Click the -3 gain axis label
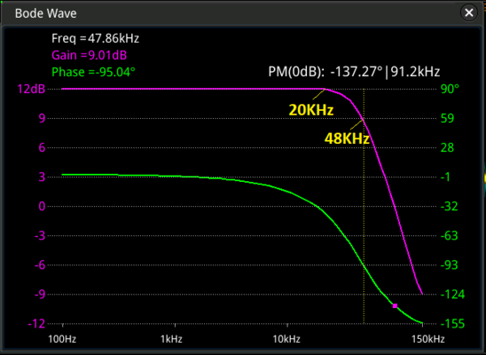This screenshot has width=486, height=355. (40, 236)
